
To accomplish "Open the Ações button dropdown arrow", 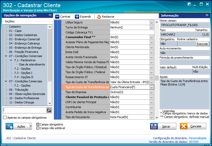I will (31, 126).
